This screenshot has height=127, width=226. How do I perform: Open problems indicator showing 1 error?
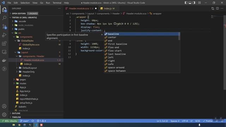41,121
